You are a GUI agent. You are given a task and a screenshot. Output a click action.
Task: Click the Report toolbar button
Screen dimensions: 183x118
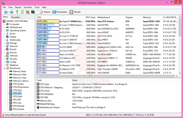45,12
